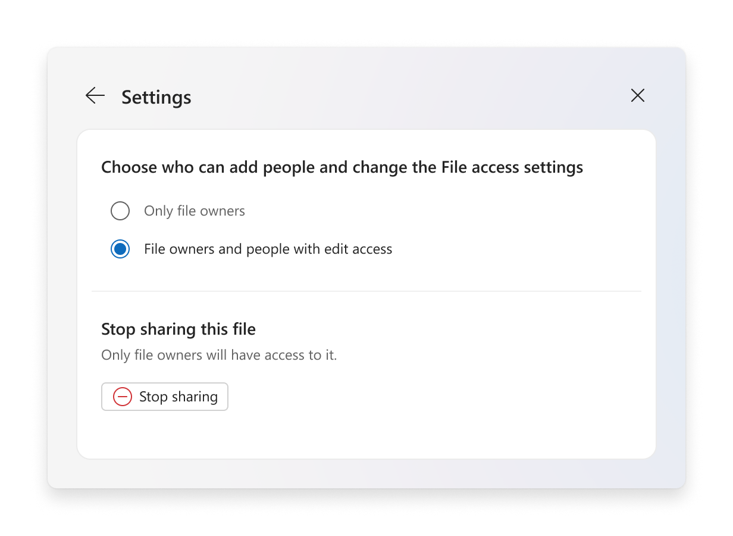
Task: Click the 'File access settings' words in the heading
Action: (512, 167)
